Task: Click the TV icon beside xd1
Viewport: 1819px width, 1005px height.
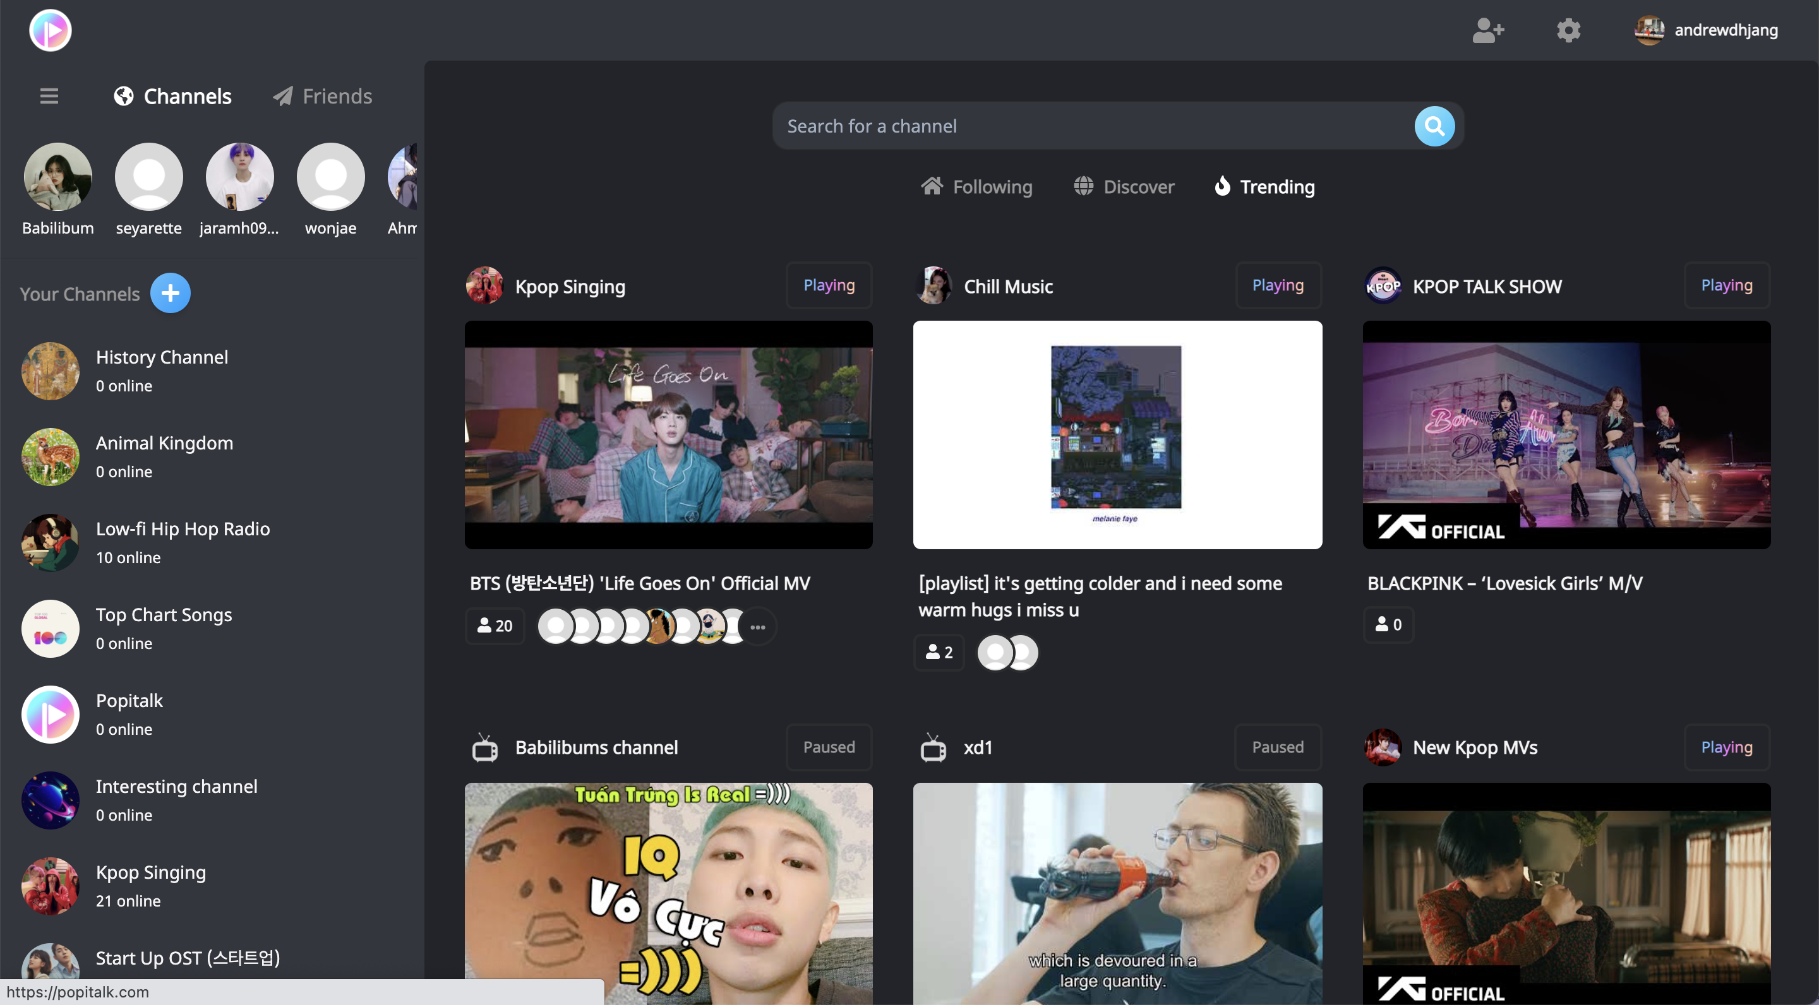Action: [934, 747]
